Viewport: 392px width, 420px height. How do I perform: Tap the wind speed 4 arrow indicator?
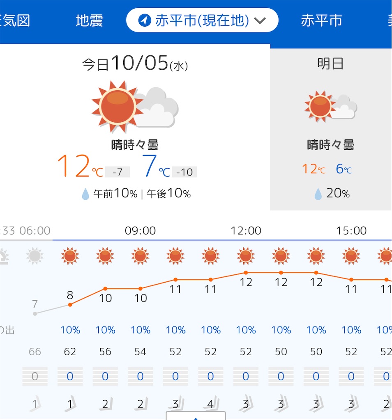pyautogui.click(x=211, y=404)
